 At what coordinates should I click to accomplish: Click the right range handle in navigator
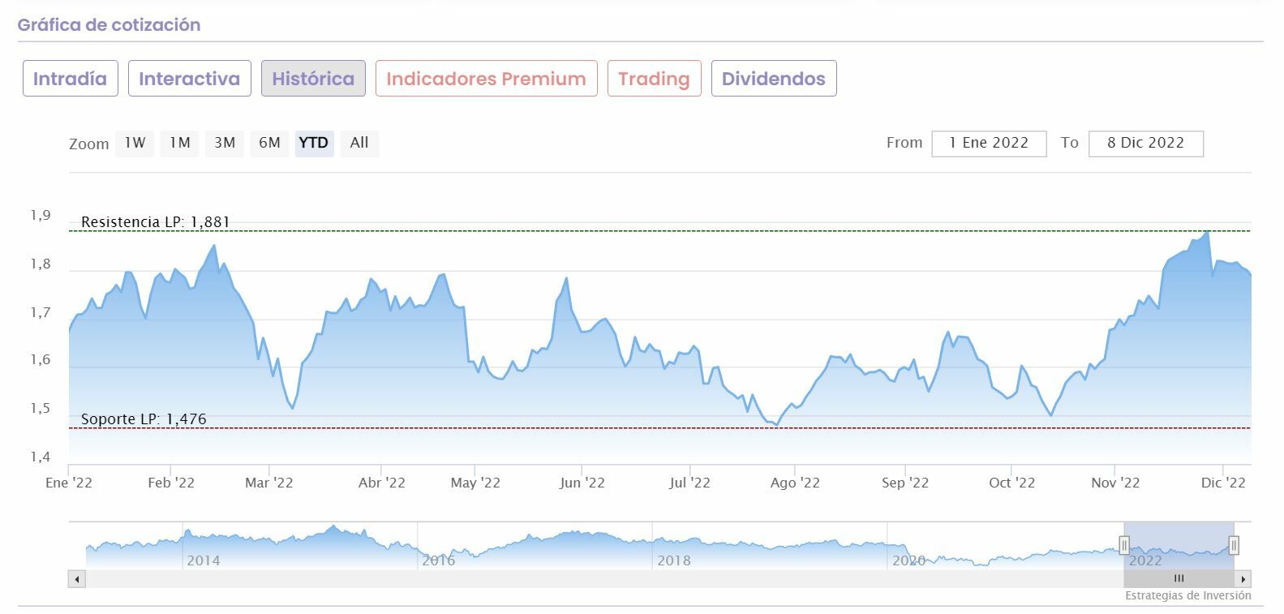[1234, 545]
